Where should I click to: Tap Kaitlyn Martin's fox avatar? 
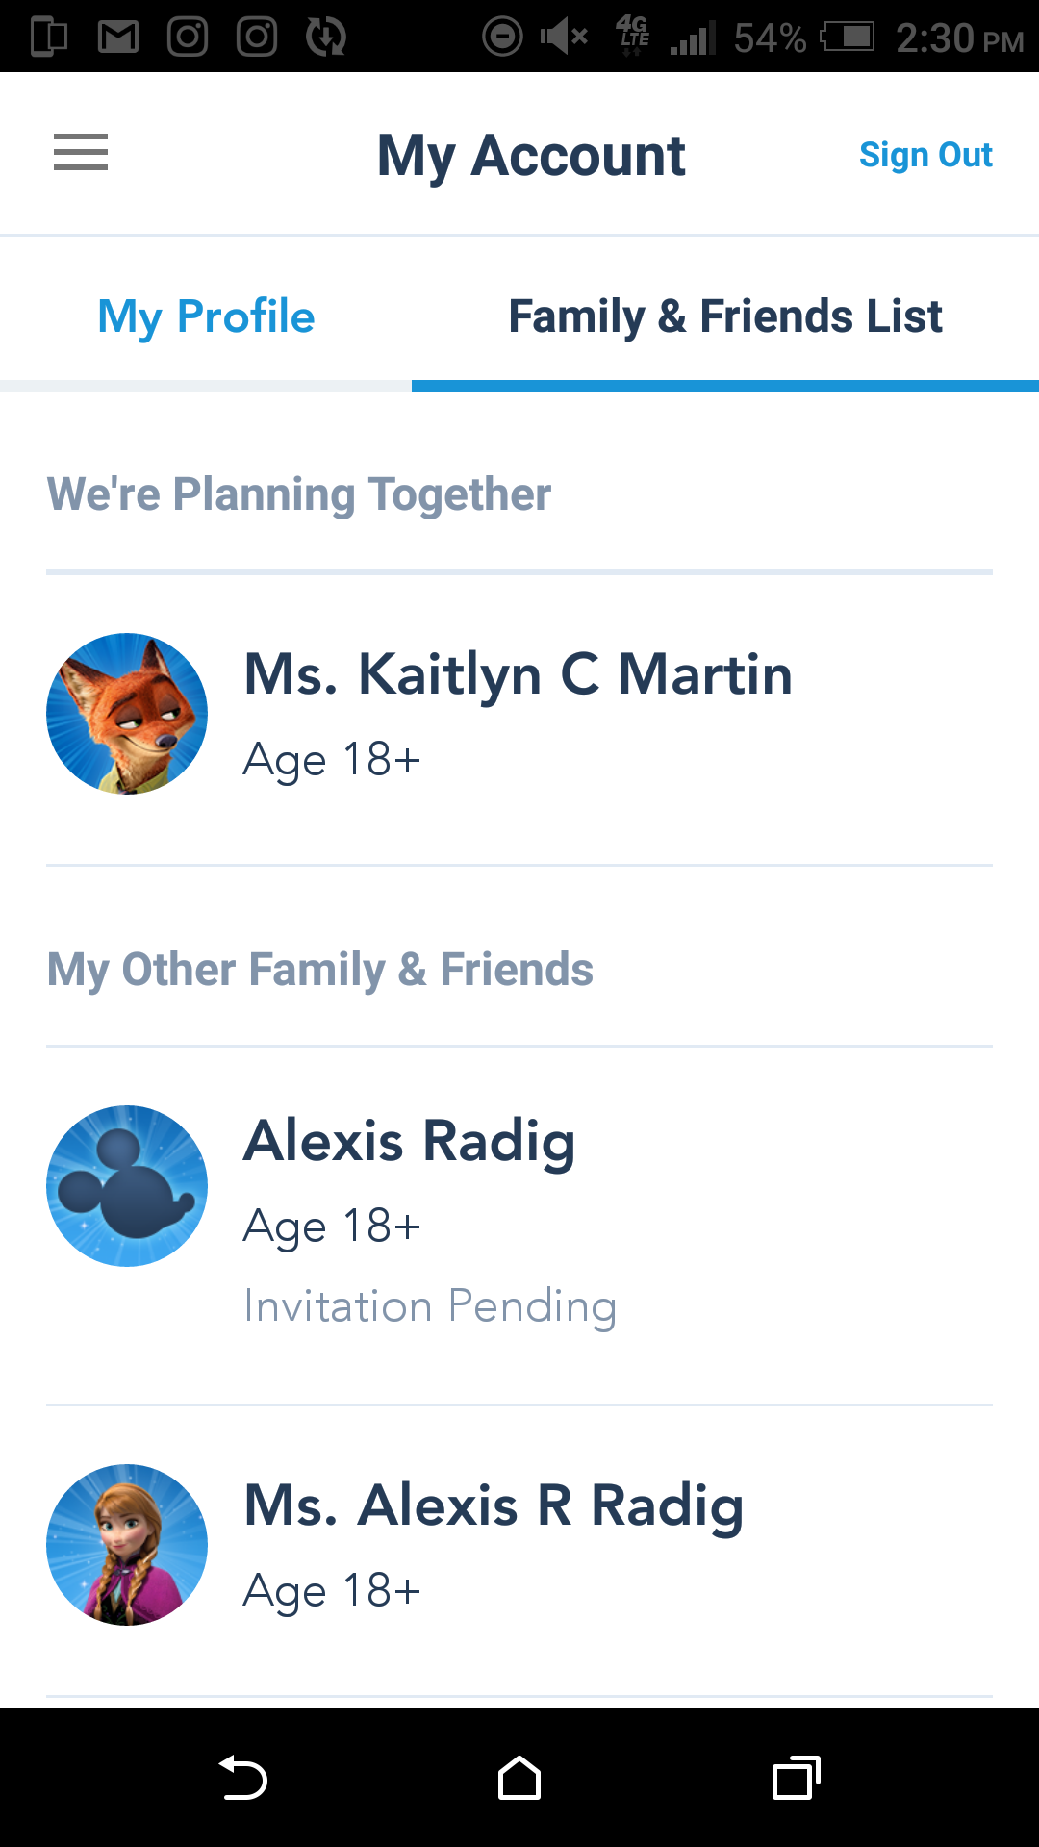[127, 714]
